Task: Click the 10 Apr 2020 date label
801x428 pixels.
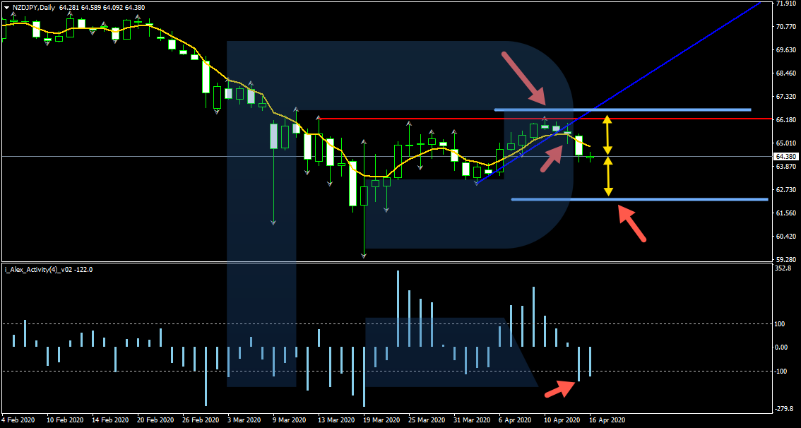Action: (562, 420)
